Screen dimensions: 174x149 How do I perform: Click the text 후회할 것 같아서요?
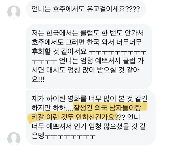pyautogui.click(x=59, y=52)
